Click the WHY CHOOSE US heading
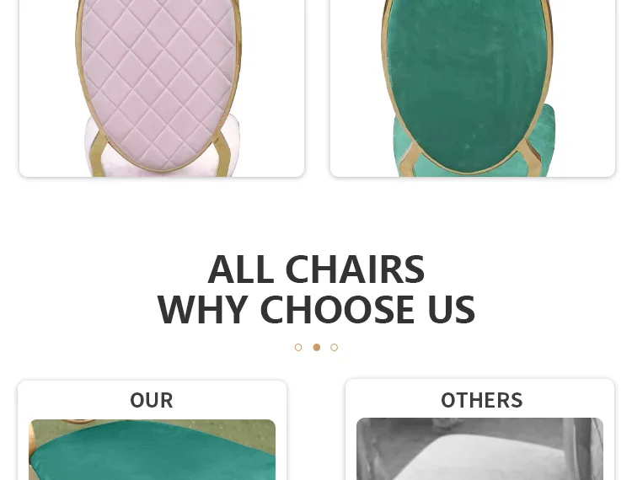Screen dimensions: 632x480 [316, 309]
